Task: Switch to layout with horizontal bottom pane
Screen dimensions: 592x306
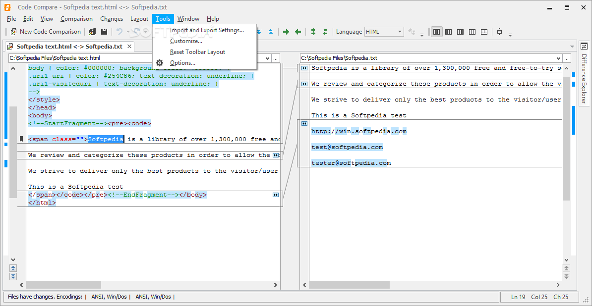Action: pyautogui.click(x=484, y=32)
